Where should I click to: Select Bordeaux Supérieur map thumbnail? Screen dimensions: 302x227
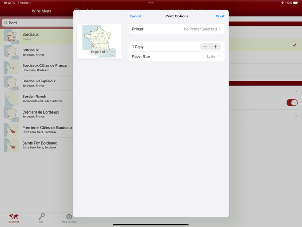coord(11,83)
